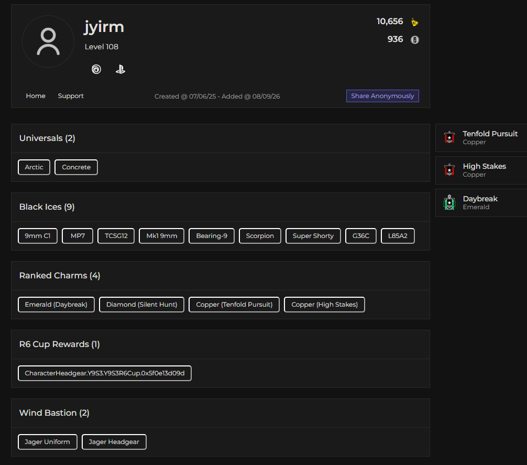Click the profile avatar placeholder
527x465 pixels.
48,41
